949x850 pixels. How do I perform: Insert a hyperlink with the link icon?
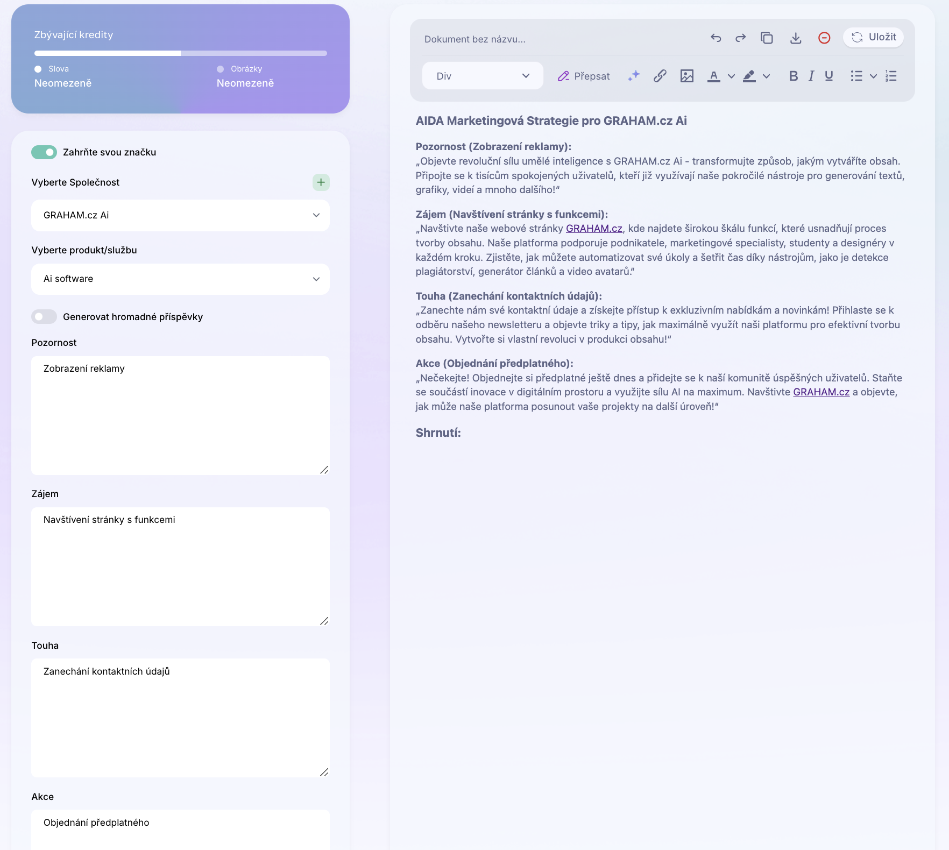[660, 76]
